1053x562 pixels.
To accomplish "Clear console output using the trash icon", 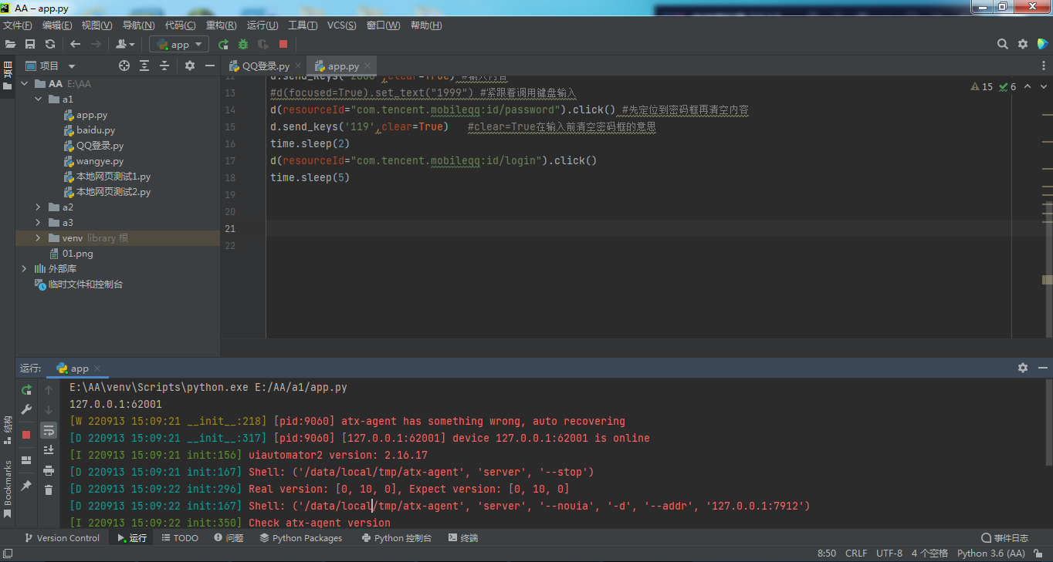I will [x=49, y=490].
